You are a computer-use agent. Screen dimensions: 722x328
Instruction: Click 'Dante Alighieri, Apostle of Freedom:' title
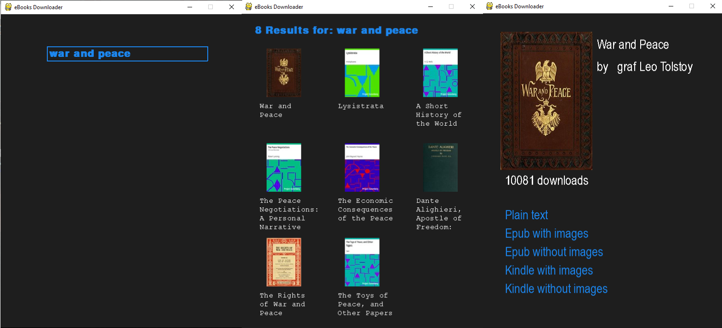438,214
